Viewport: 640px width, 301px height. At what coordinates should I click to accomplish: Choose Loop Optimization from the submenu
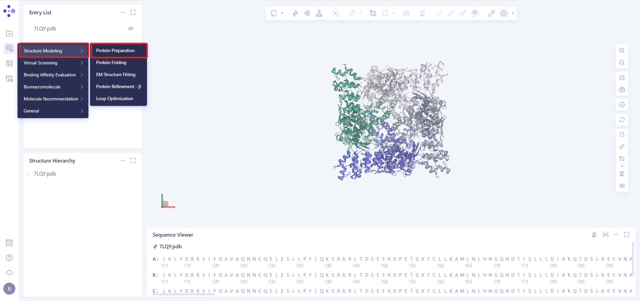(x=119, y=98)
